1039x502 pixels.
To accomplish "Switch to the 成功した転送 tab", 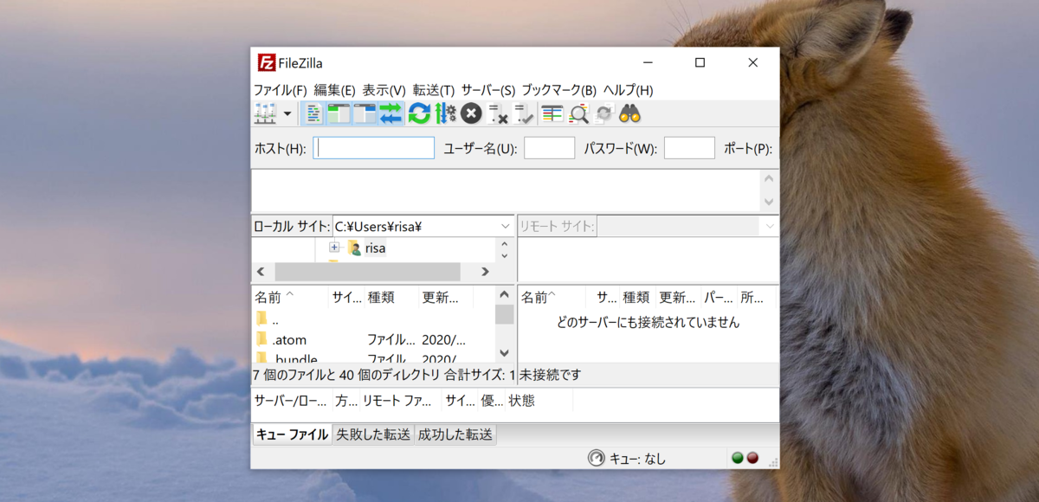I will pyautogui.click(x=455, y=434).
